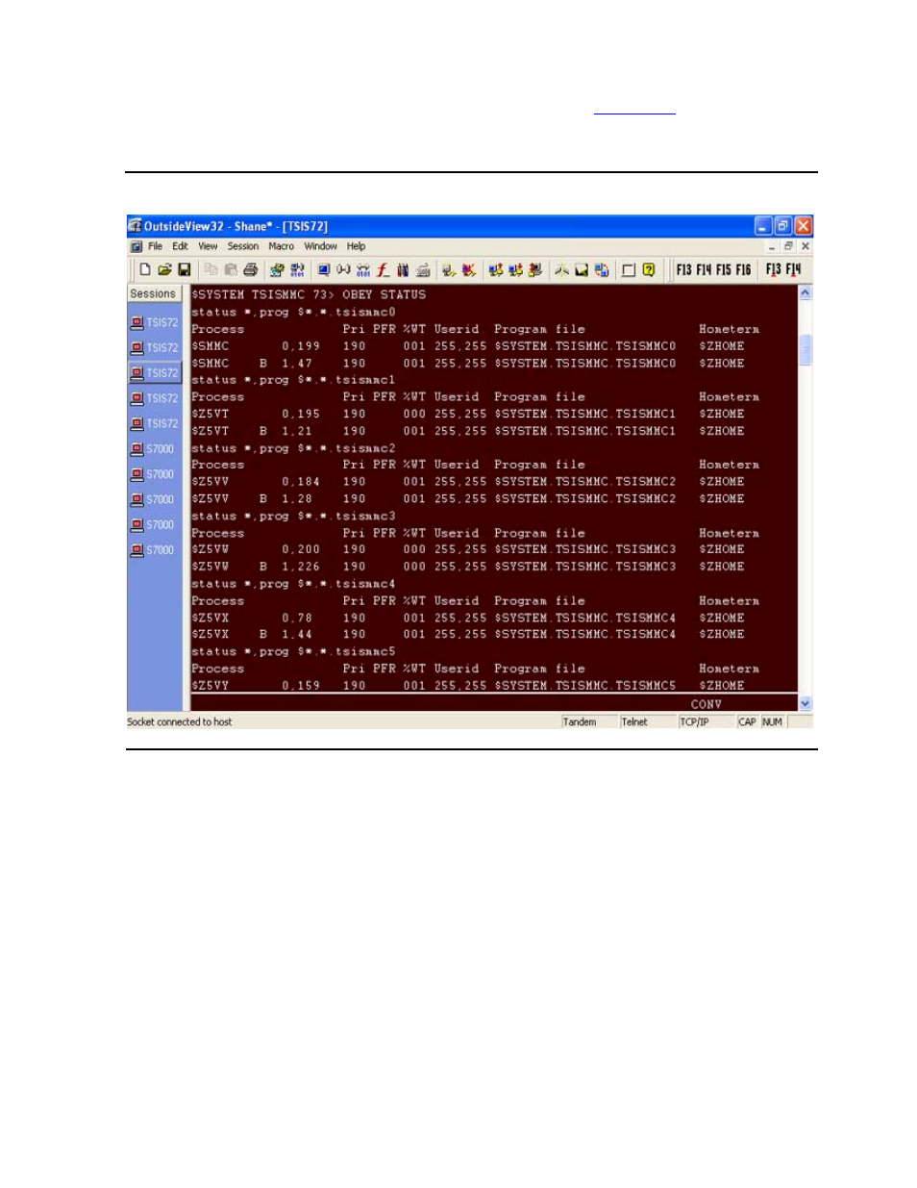Click the $Z5VT 0,195 process row
This screenshot has width=917, height=1188.
click(x=468, y=415)
